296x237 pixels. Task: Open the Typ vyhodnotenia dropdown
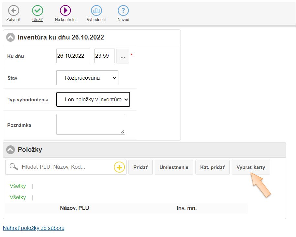point(93,99)
